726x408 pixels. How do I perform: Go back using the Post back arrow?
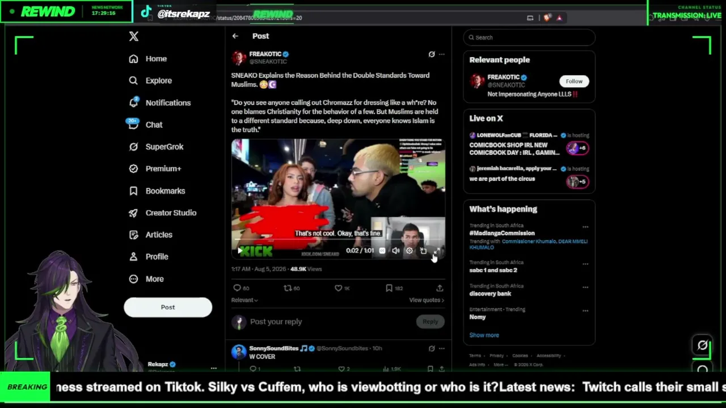[x=235, y=36]
